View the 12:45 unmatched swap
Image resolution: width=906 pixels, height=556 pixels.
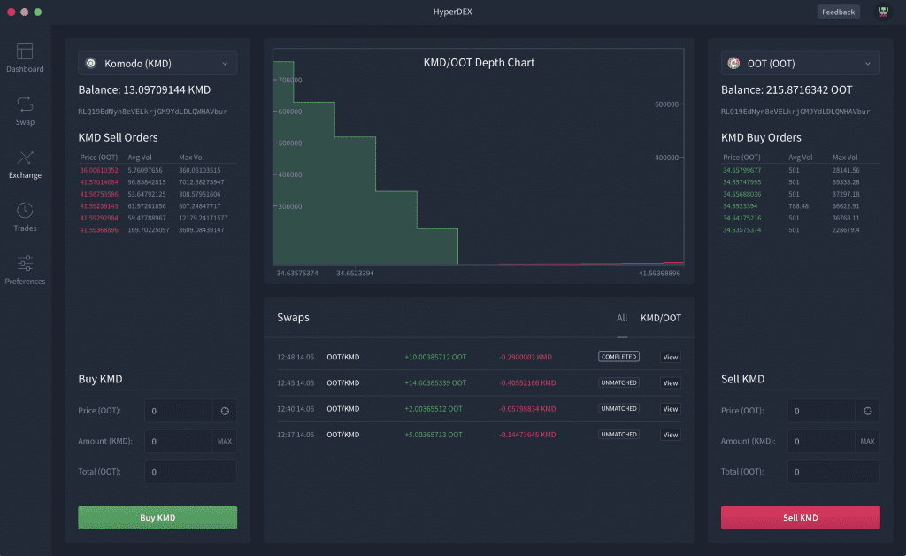click(x=671, y=383)
